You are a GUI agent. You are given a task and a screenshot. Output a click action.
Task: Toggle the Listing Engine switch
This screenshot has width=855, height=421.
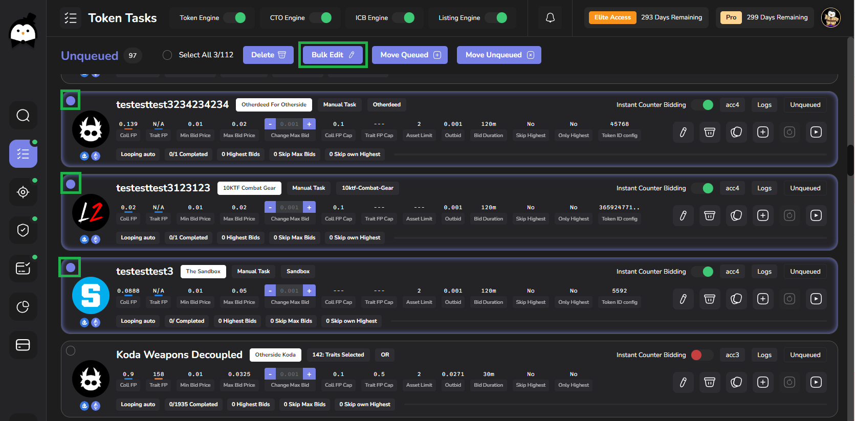(x=497, y=18)
